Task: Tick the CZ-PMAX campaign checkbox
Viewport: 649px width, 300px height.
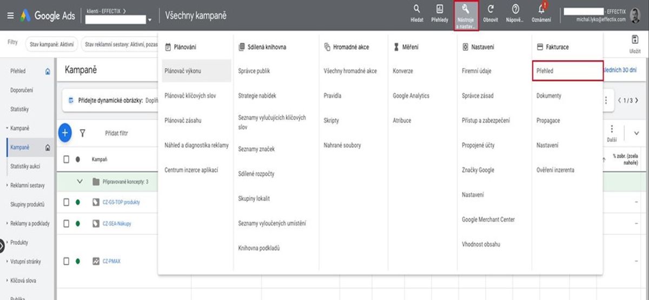Action: click(x=67, y=261)
